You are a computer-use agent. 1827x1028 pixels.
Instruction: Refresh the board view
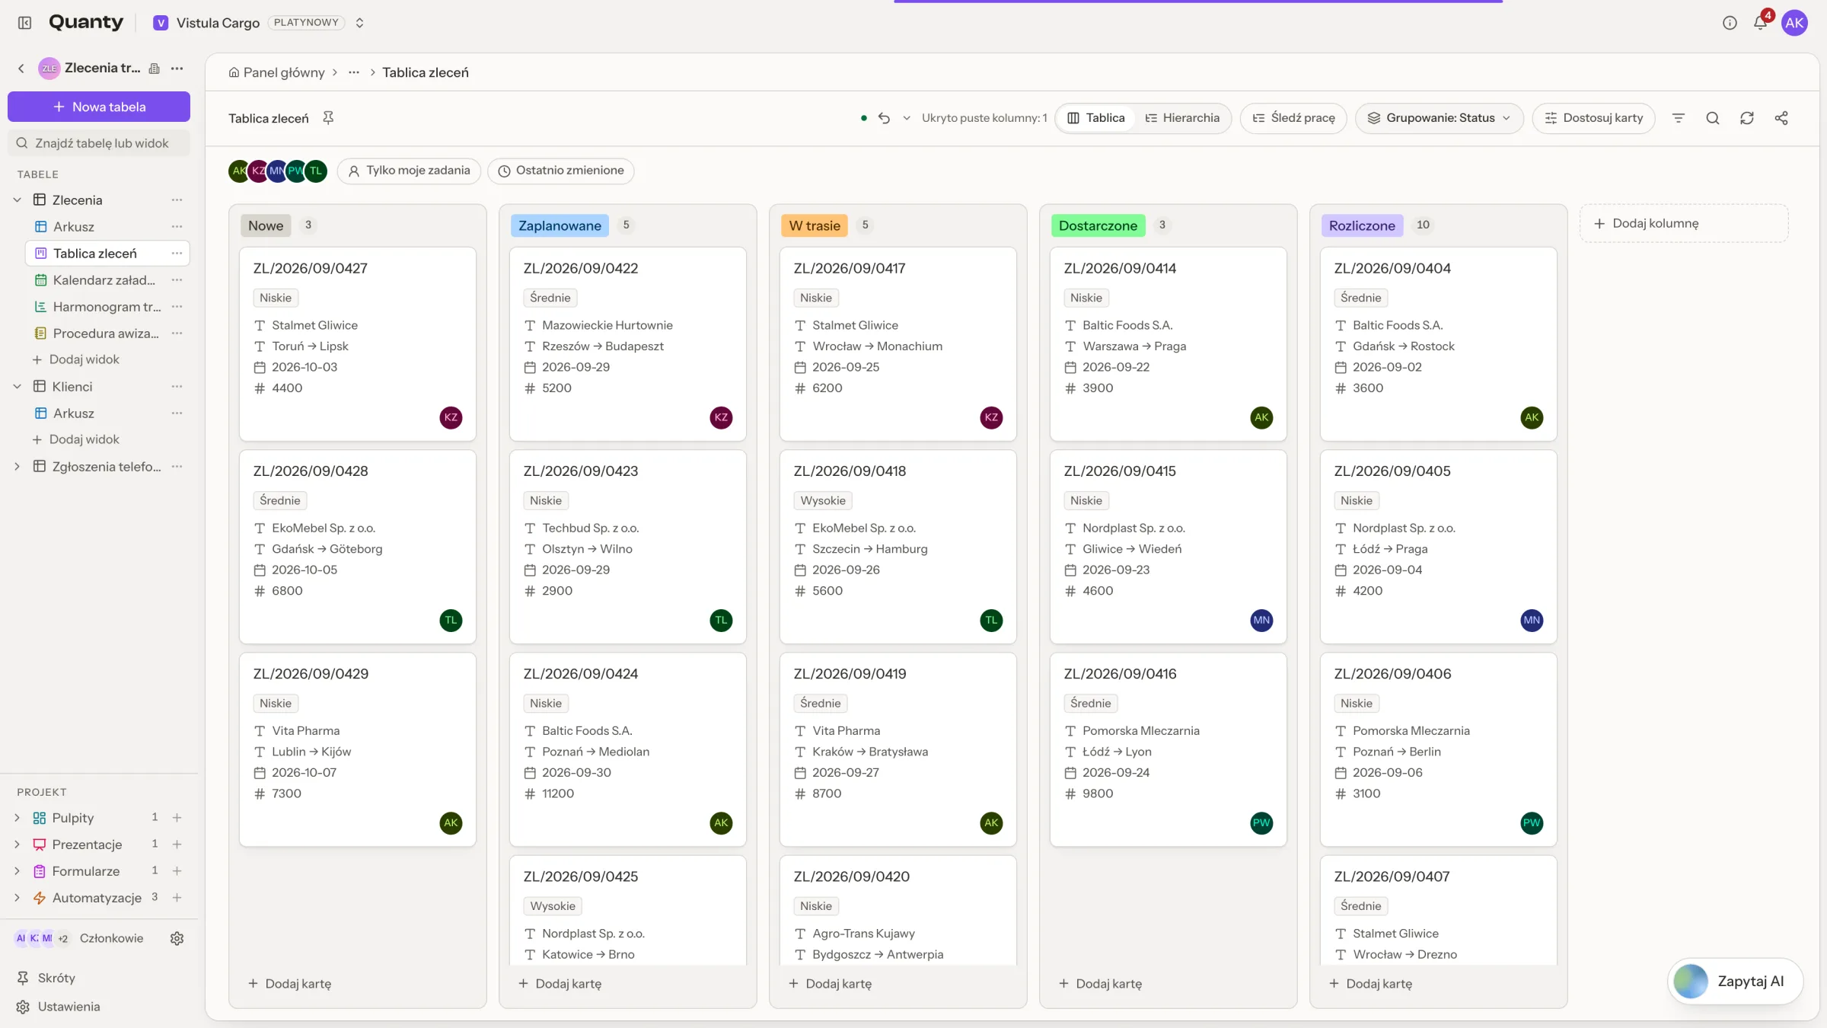(1746, 118)
